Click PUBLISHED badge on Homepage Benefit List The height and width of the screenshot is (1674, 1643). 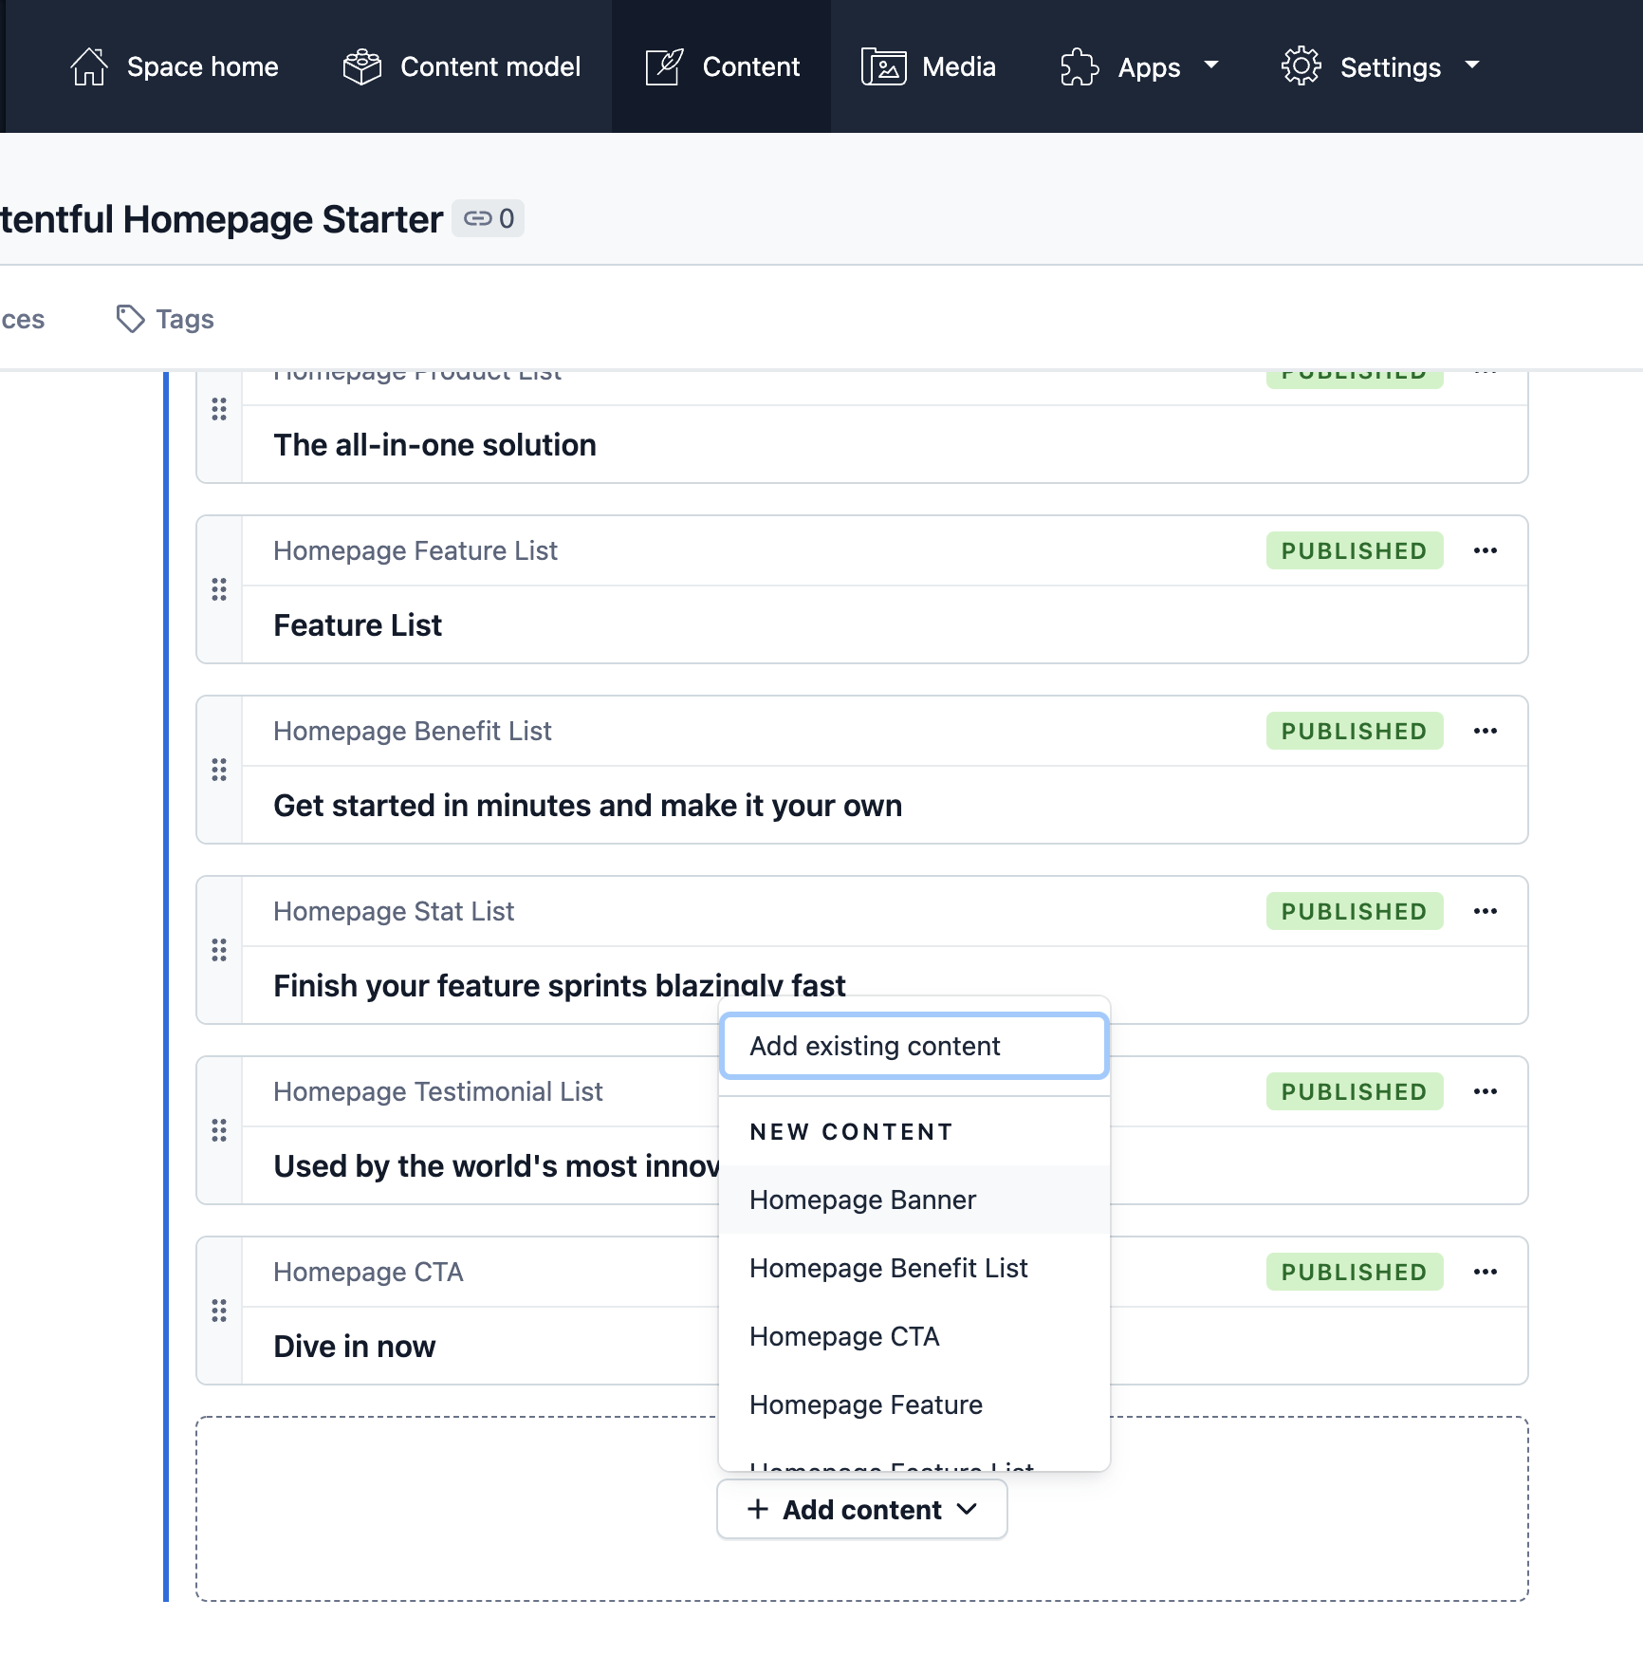tap(1355, 731)
